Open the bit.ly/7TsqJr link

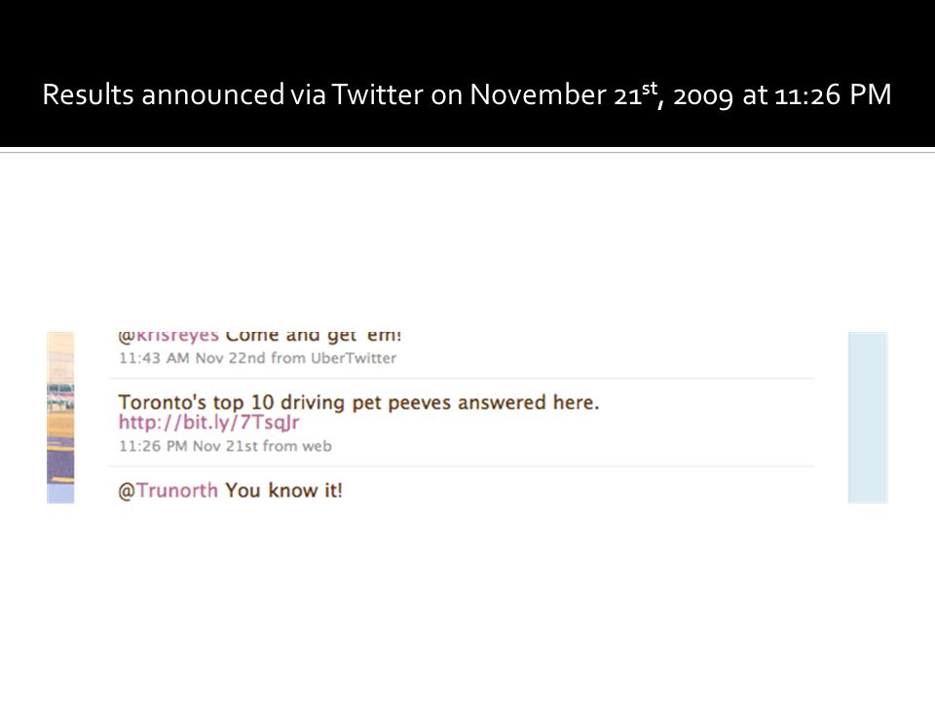pos(208,423)
